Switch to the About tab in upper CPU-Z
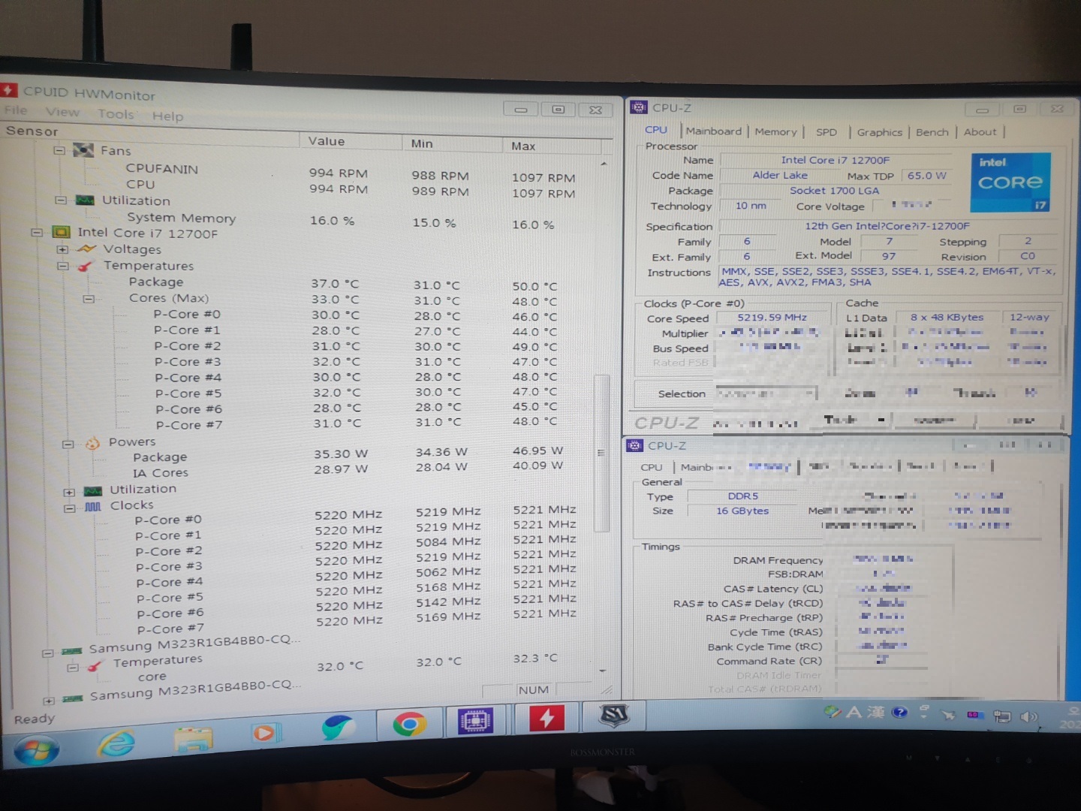 [x=980, y=132]
